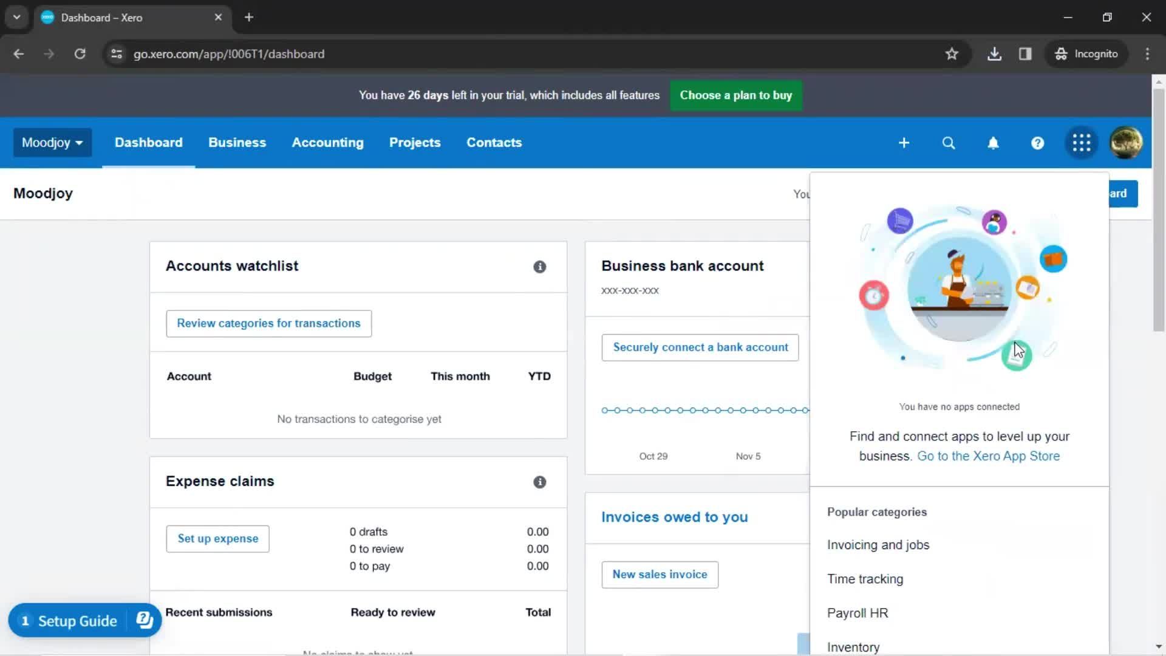1166x656 pixels.
Task: Follow Go to the Xero App Store link
Action: tap(988, 456)
